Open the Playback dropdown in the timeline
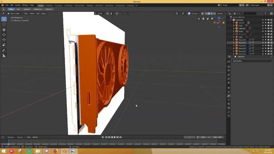The image size is (274, 154). click(x=12, y=137)
